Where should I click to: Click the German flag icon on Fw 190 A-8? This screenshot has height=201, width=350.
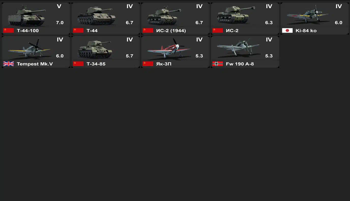217,64
